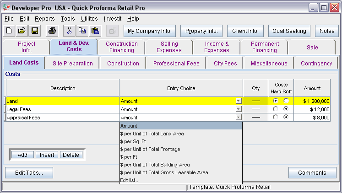Open Entry Choice dropdown arrow for Land
Image resolution: width=342 pixels, height=193 pixels.
(239, 101)
